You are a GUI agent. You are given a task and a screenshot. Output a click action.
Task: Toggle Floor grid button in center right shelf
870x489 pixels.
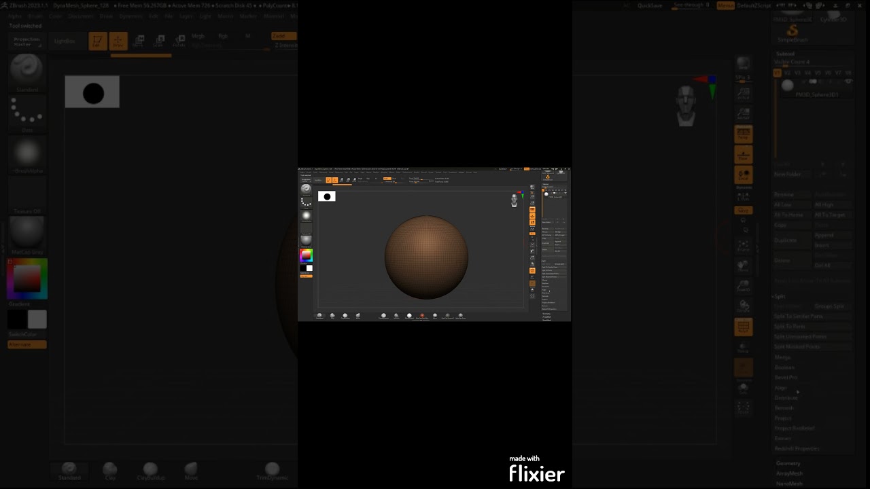click(x=532, y=216)
